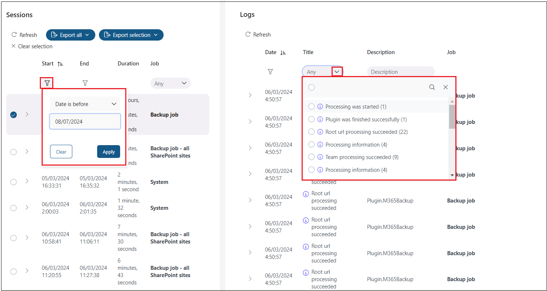The height and width of the screenshot is (291, 547).
Task: Open the Job 'Any' filter dropdown
Action: pos(170,83)
